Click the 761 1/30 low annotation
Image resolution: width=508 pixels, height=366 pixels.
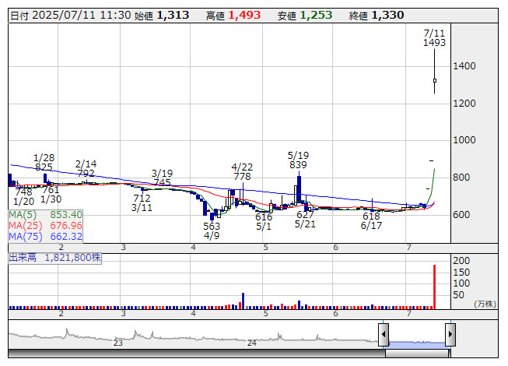point(51,194)
